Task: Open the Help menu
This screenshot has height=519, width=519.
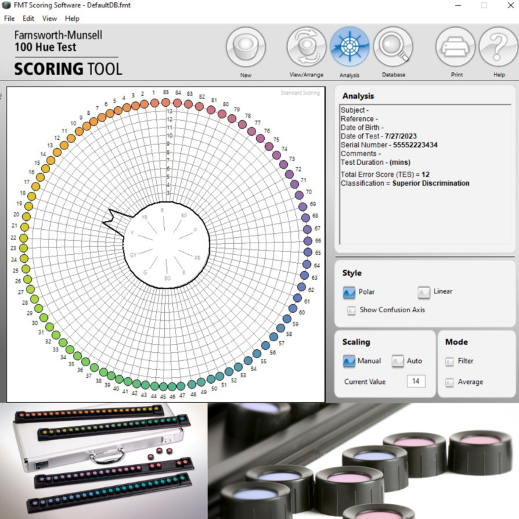Action: [x=72, y=18]
